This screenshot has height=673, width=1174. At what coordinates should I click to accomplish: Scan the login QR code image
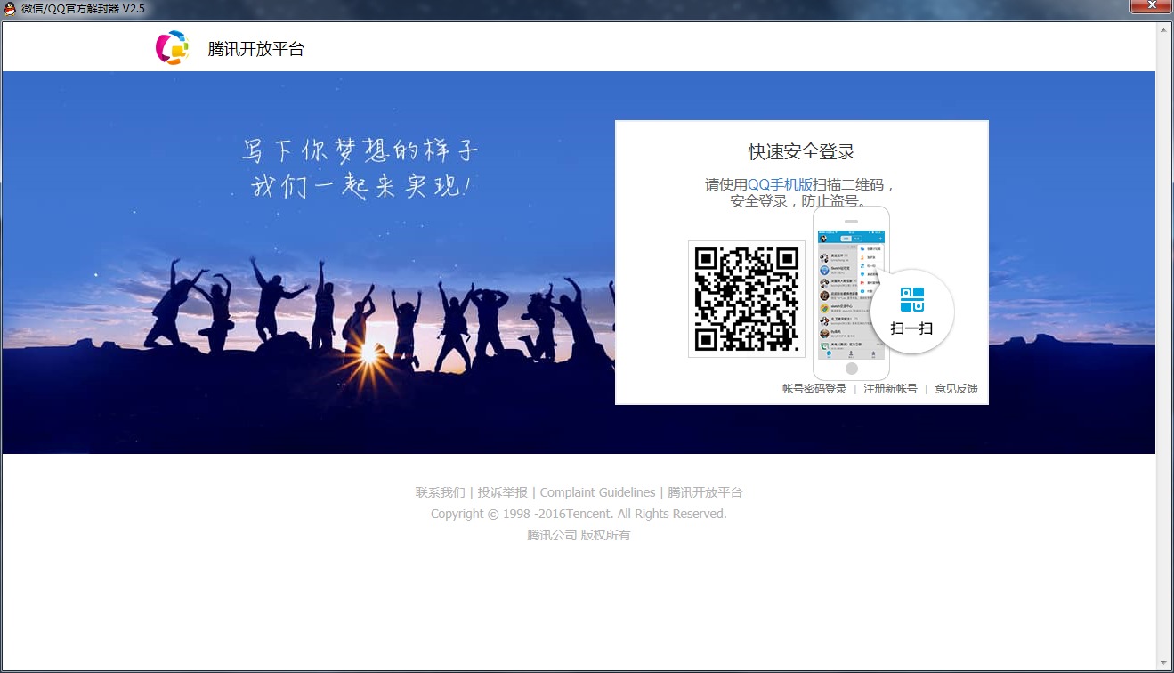click(746, 299)
